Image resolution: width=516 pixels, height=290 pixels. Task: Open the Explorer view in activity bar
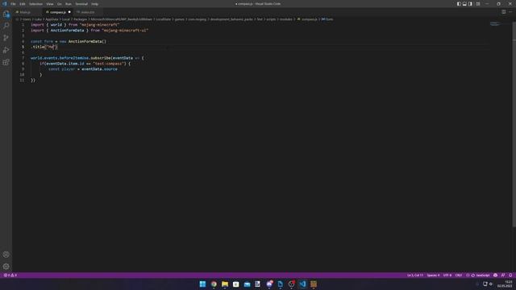[6, 14]
